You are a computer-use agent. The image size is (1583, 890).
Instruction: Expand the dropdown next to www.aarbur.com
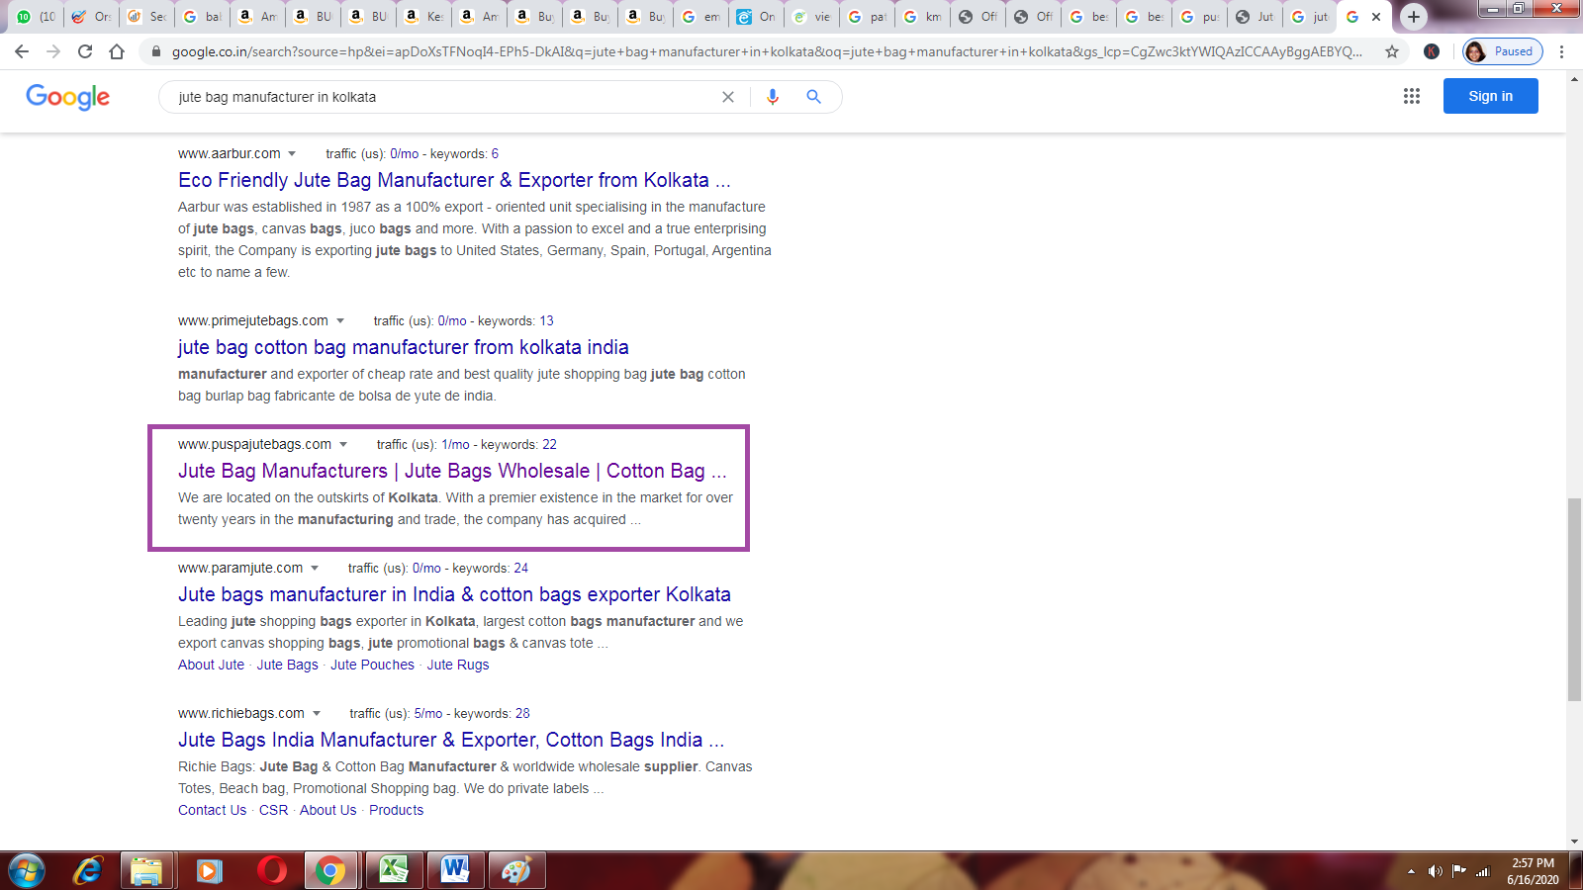(x=292, y=154)
